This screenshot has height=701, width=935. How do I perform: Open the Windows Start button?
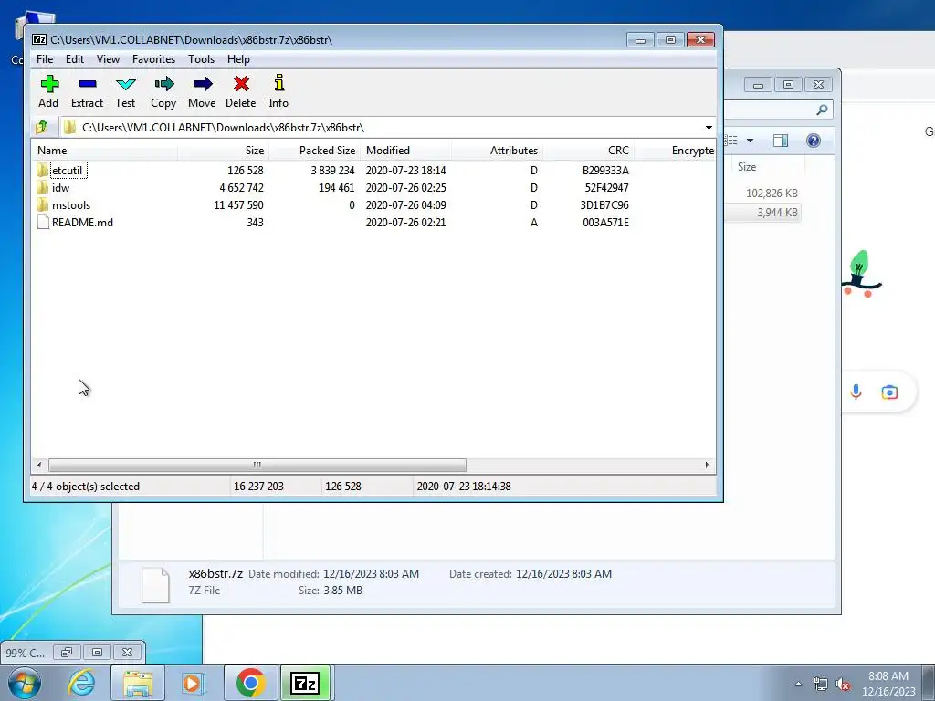24,683
